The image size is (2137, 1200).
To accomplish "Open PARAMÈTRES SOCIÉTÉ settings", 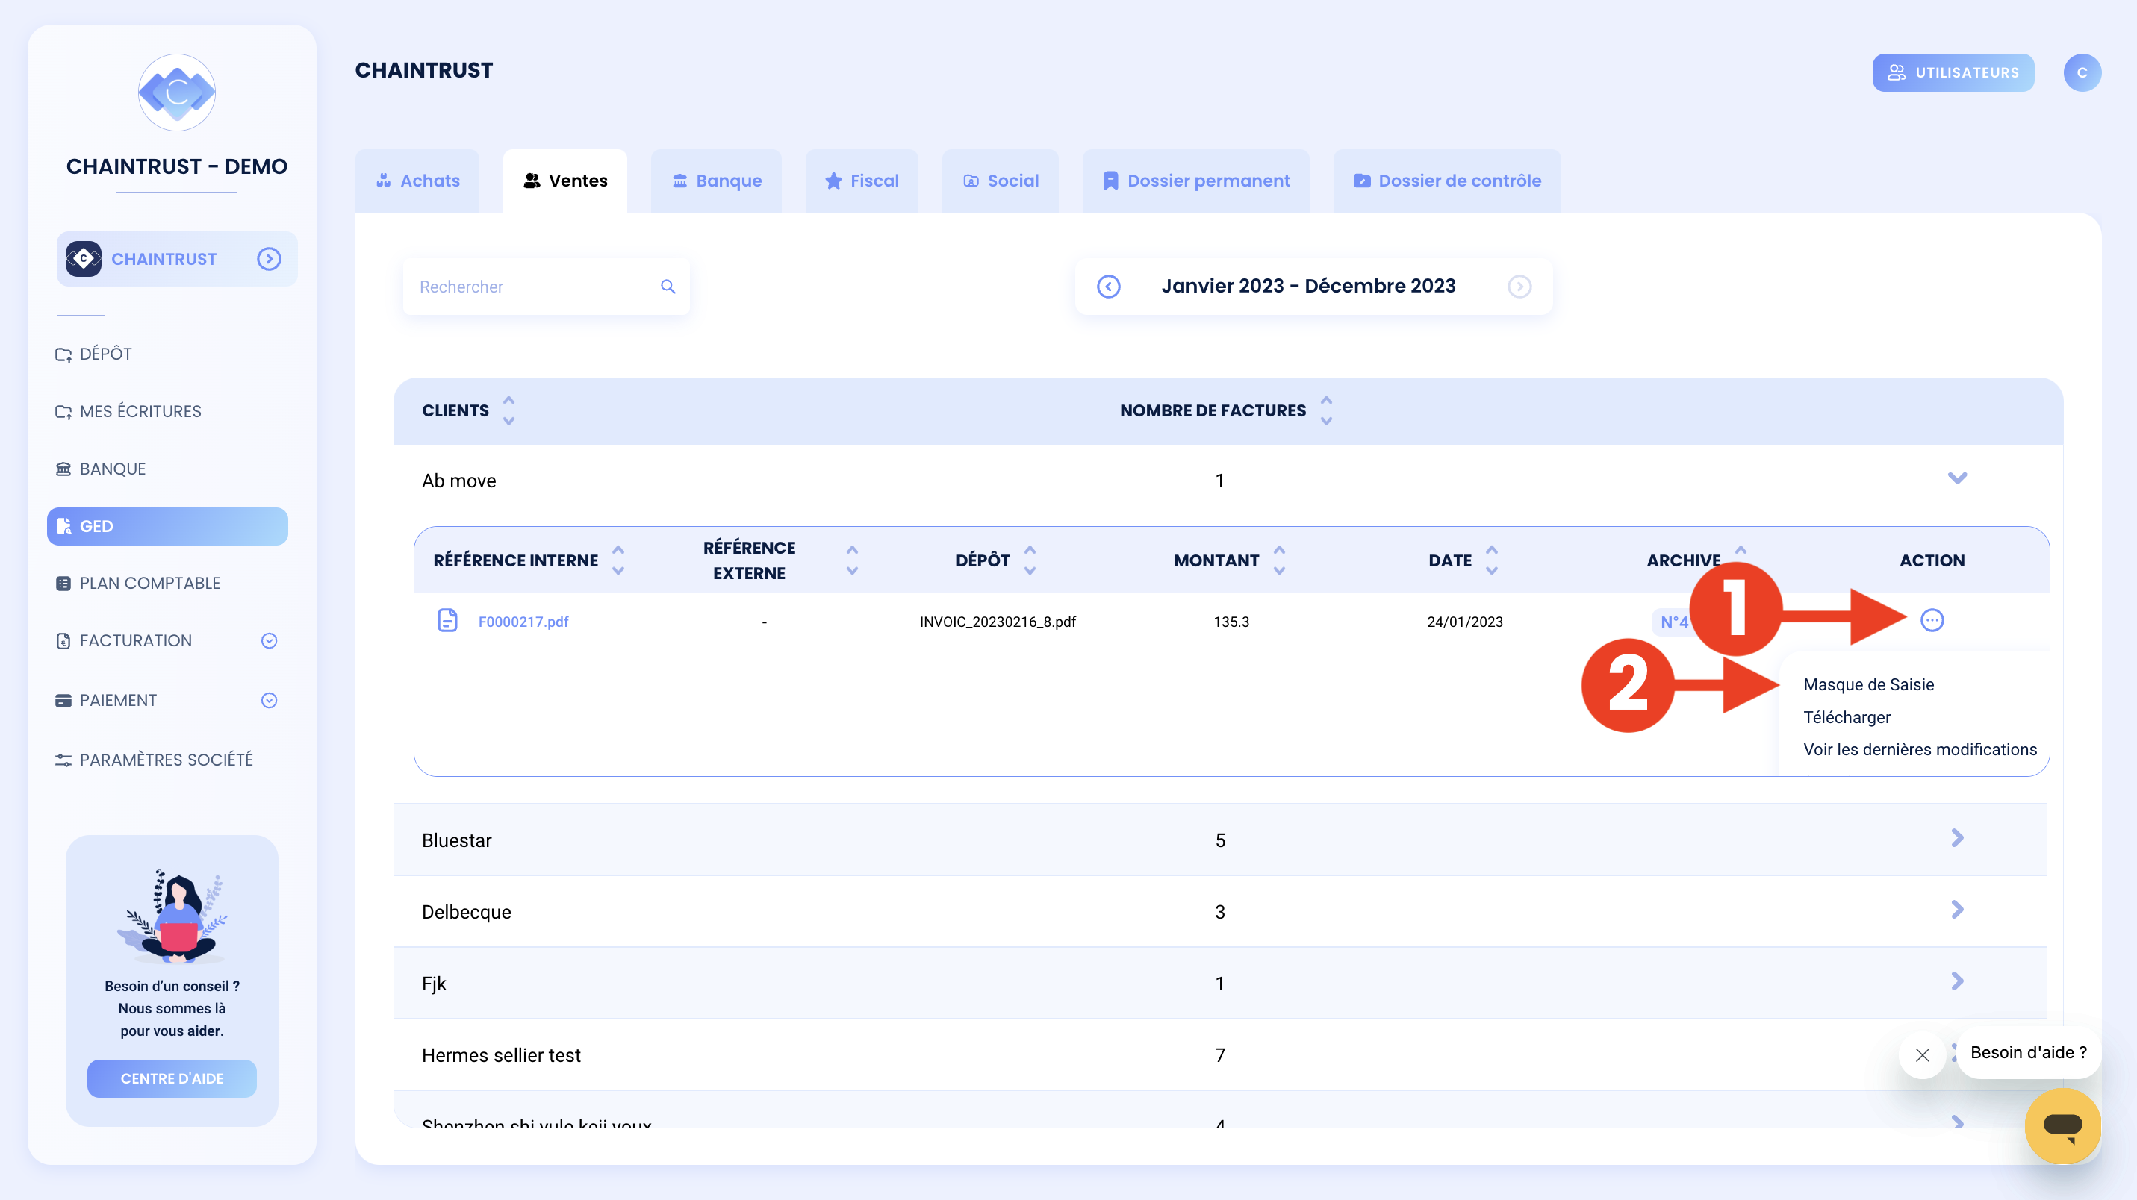I will (x=155, y=760).
